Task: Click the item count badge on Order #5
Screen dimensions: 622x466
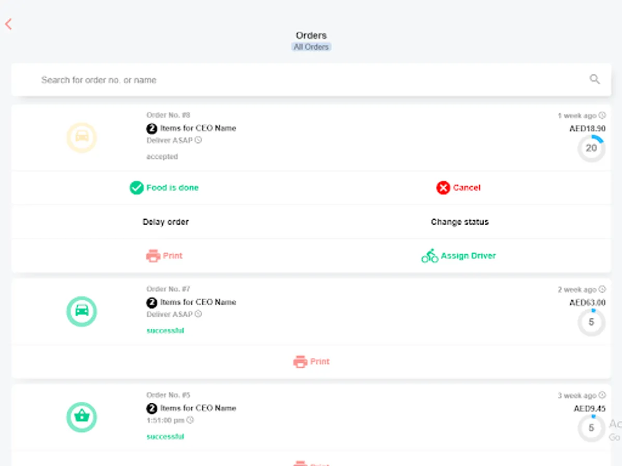Action: [x=151, y=408]
